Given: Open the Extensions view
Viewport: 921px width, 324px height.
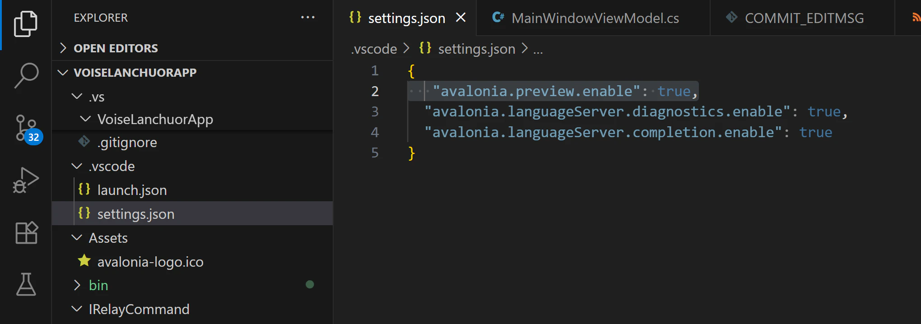Looking at the screenshot, I should [26, 232].
